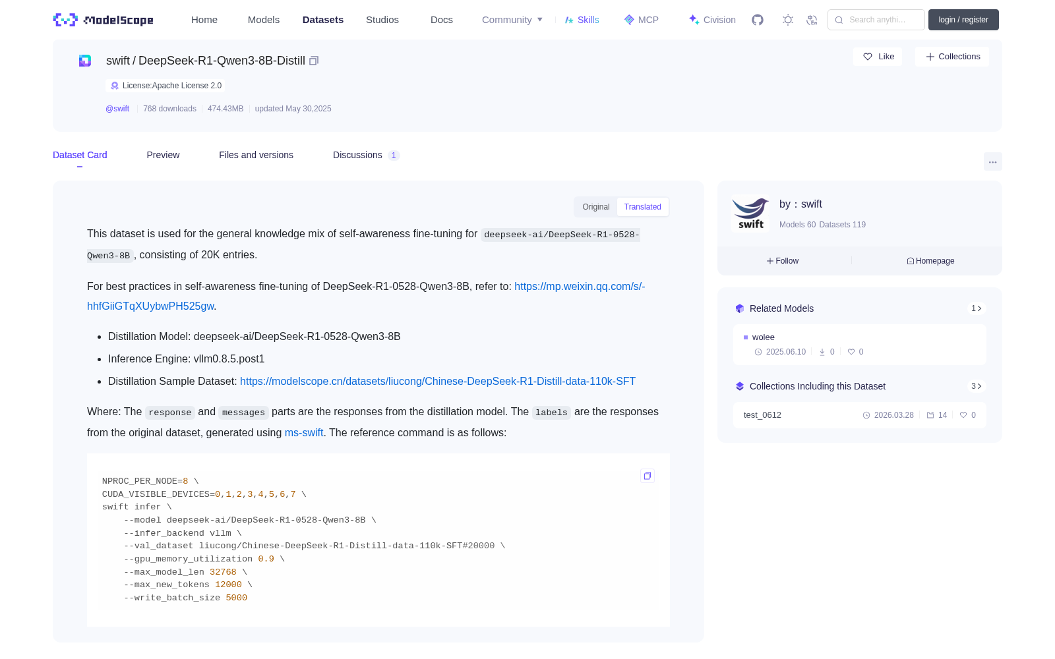Open the Datasets section
The width and height of the screenshot is (1055, 659).
323,20
